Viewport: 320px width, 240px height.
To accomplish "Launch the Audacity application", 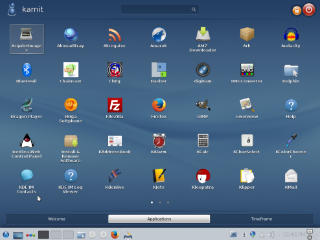I will pyautogui.click(x=291, y=37).
